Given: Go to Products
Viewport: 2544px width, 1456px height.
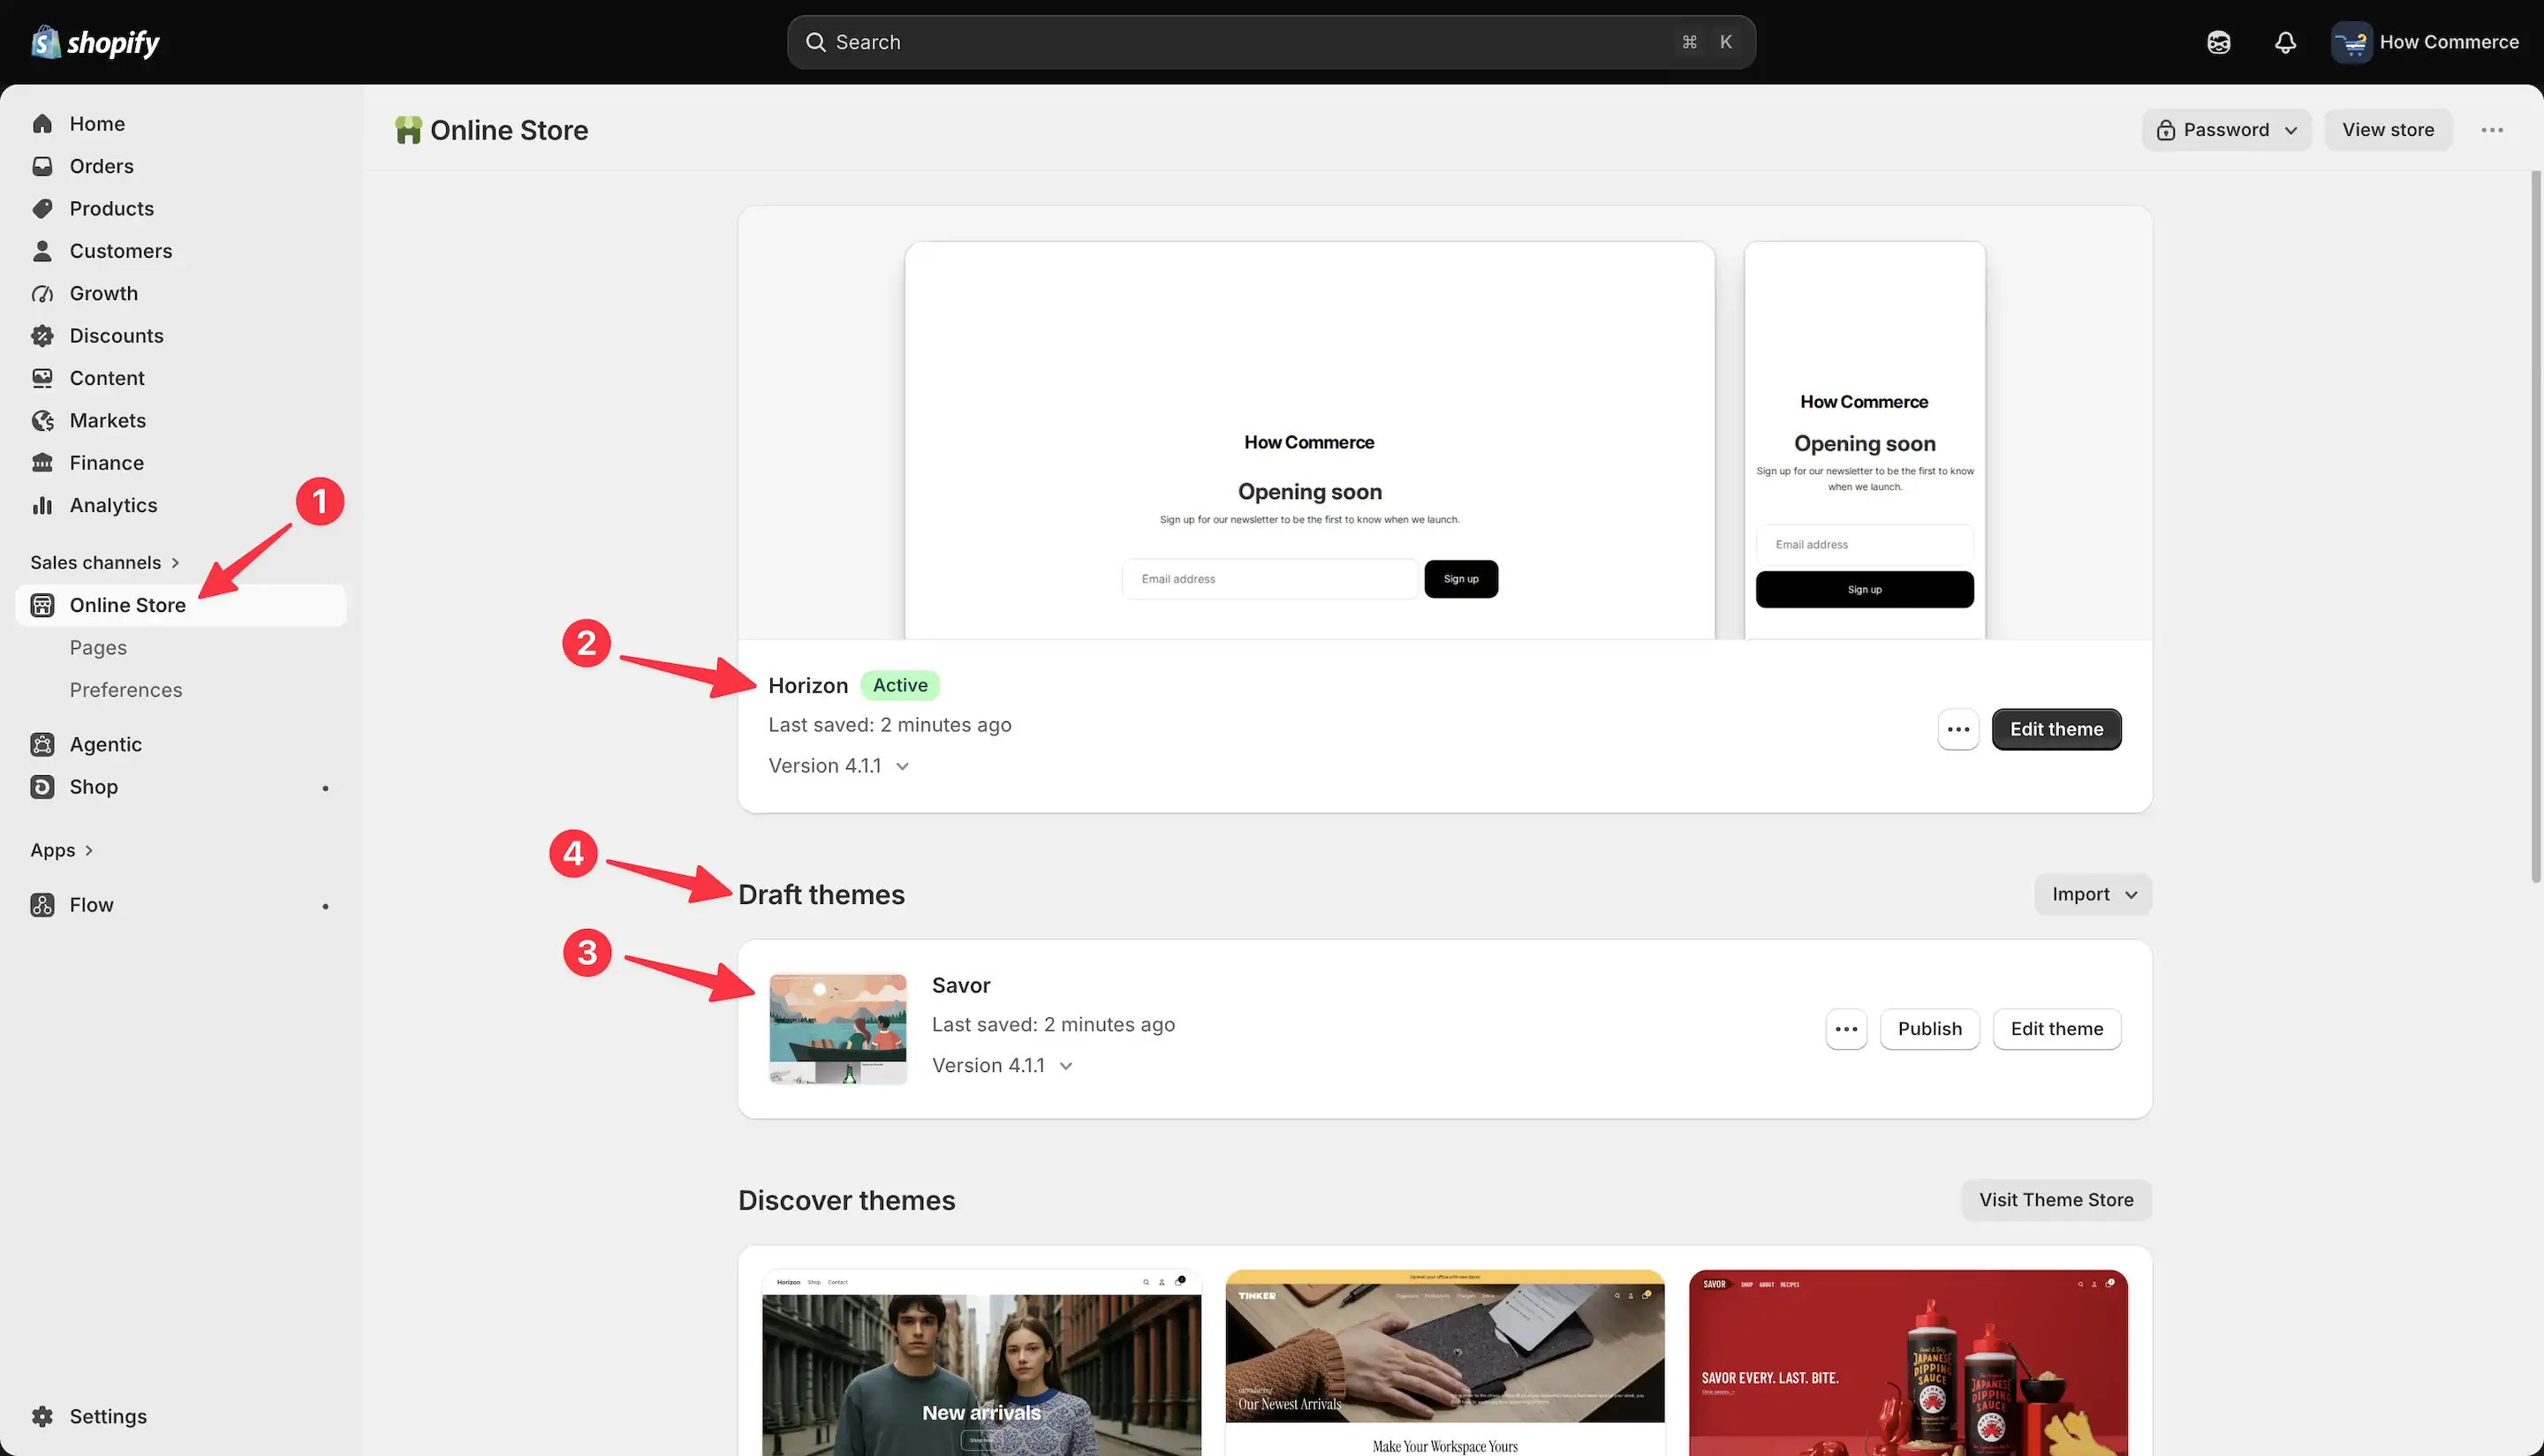Looking at the screenshot, I should click(x=181, y=209).
